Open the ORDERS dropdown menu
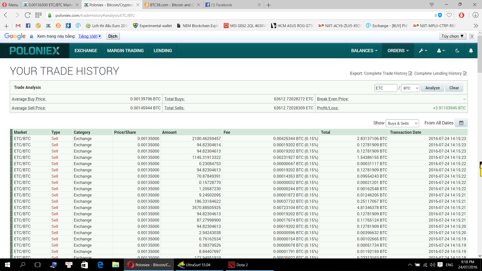Viewport: 482px width, 271px height. pos(398,51)
